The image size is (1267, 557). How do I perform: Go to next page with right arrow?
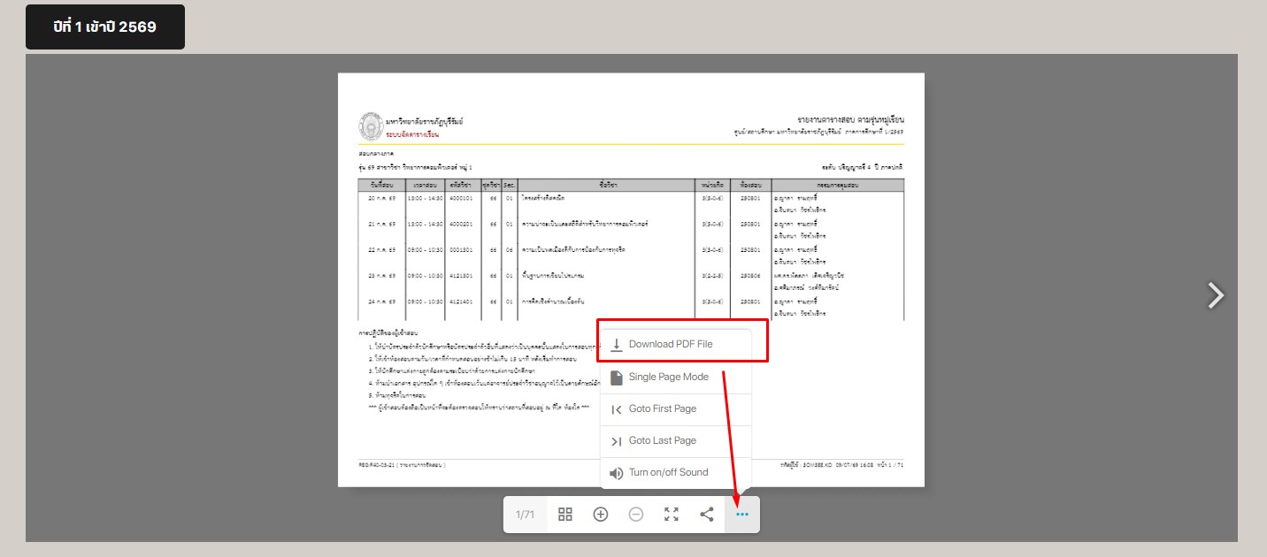point(1217,295)
